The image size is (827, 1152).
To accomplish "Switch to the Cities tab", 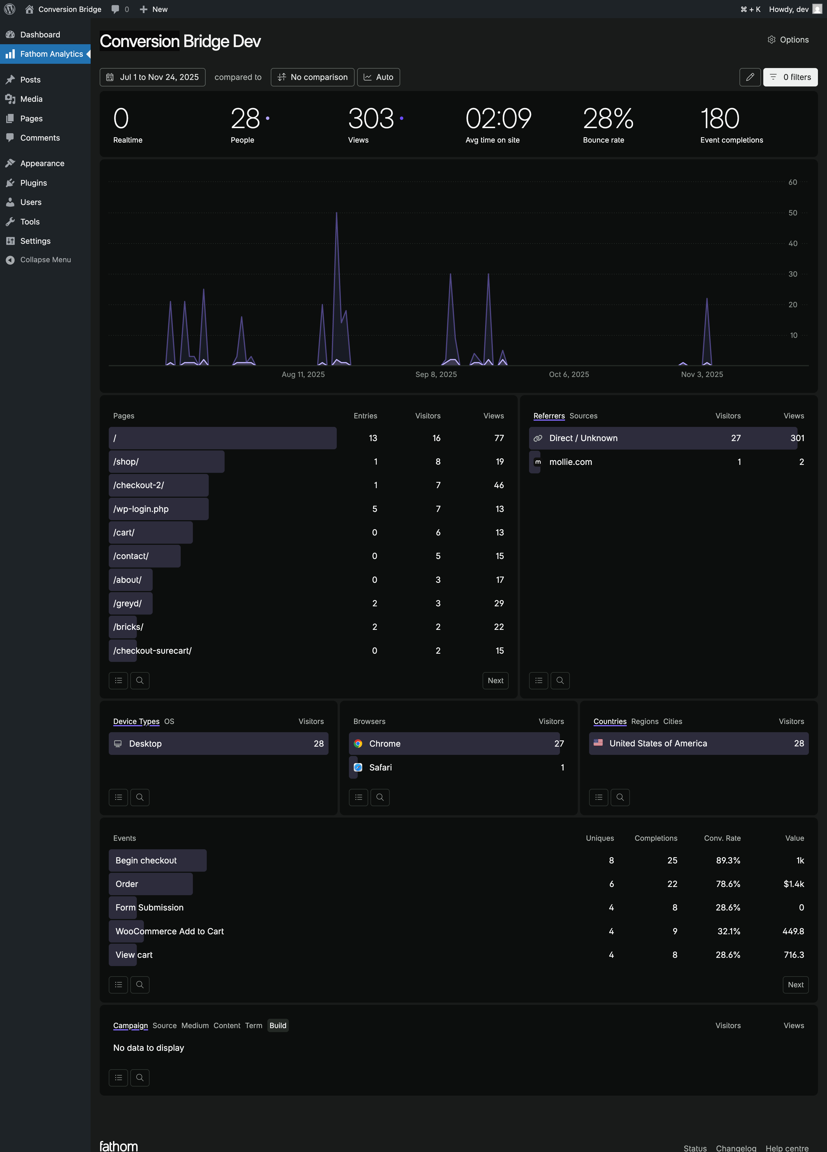I will click(672, 721).
